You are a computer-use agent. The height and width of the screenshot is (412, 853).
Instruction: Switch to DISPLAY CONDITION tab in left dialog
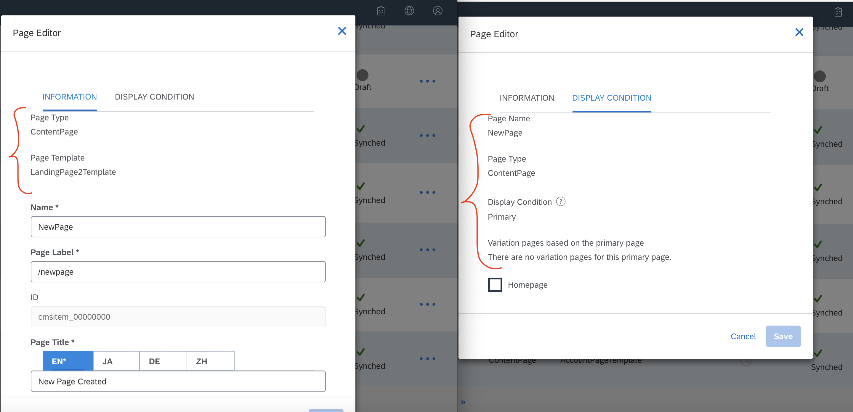click(x=154, y=96)
